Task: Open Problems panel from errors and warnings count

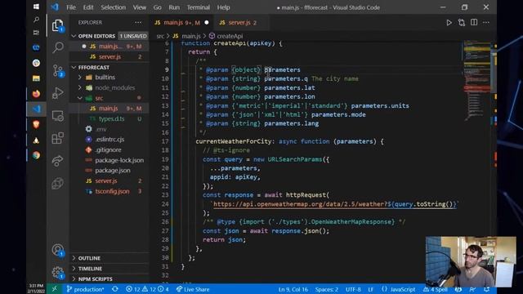Action: (x=147, y=289)
